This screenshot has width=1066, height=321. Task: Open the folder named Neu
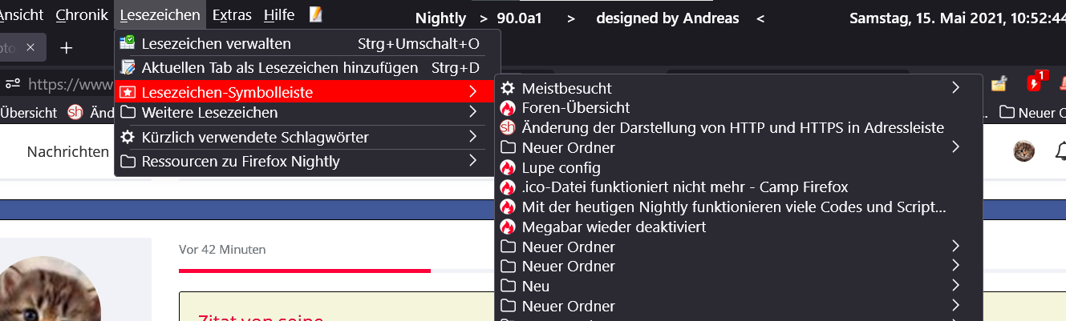pyautogui.click(x=536, y=286)
